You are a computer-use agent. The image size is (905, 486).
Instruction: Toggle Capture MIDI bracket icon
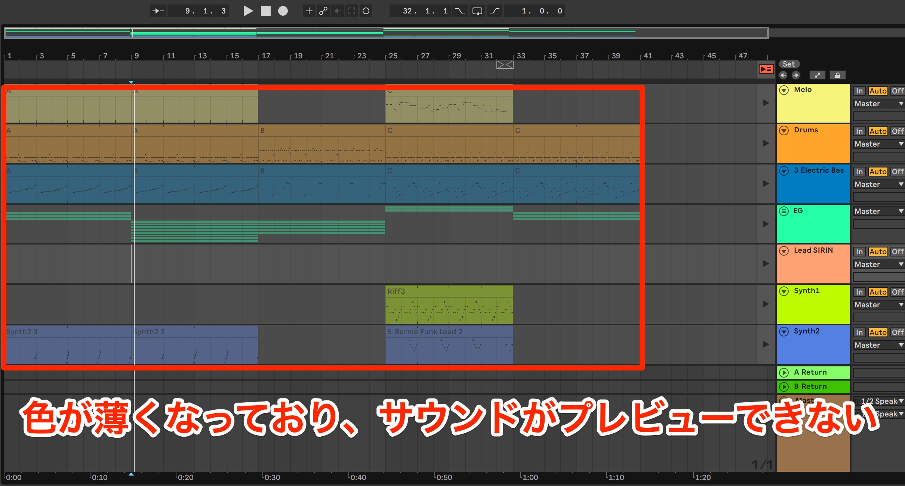click(x=352, y=11)
